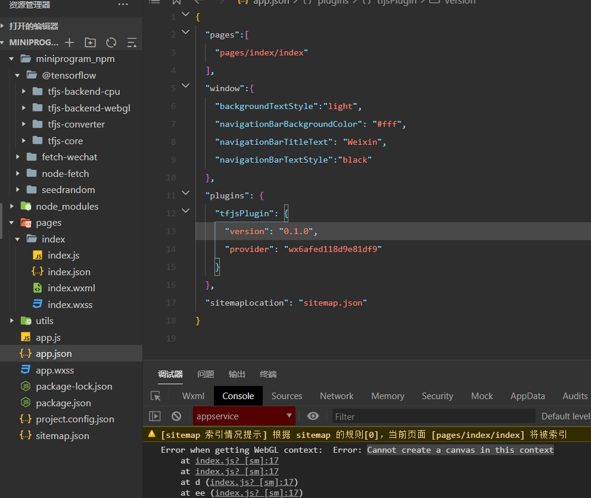The height and width of the screenshot is (498, 591).
Task: Click first index.js? [sm]:17 stack link
Action: 237,460
